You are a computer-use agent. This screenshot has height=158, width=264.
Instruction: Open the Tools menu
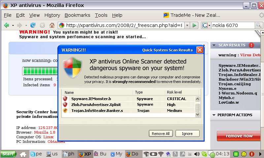pyautogui.click(x=101, y=15)
